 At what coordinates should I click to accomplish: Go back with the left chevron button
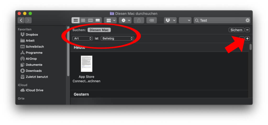point(21,20)
